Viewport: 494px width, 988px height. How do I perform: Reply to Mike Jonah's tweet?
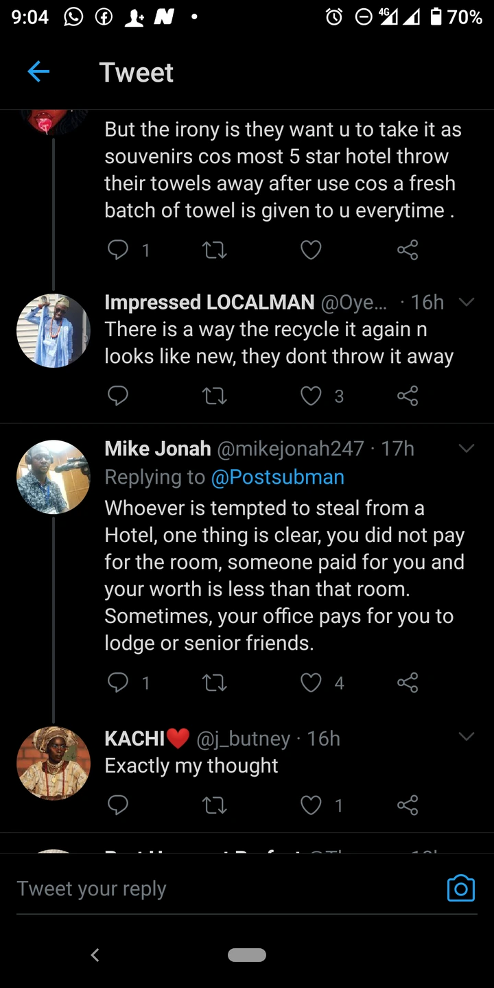(x=118, y=682)
